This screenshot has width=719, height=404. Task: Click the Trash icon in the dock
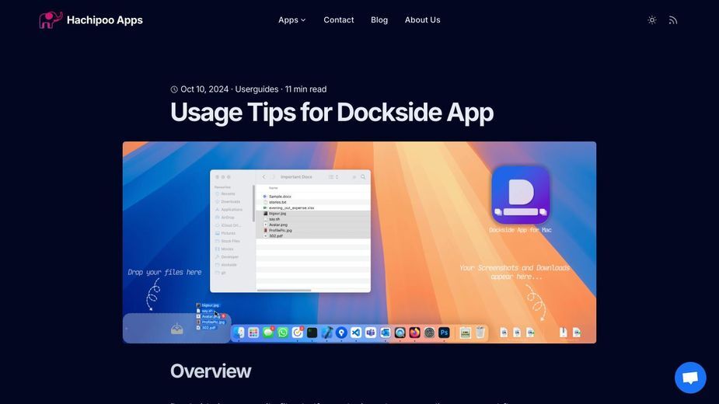point(480,333)
